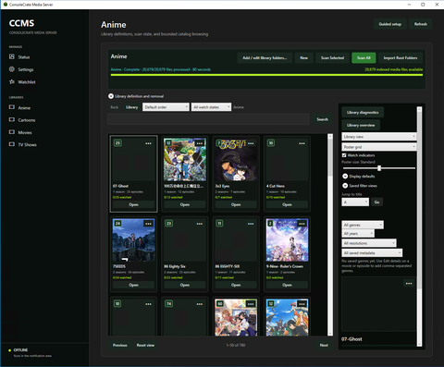Image resolution: width=444 pixels, height=367 pixels.
Task: Open the 7SEEDS series
Action: pos(133,285)
